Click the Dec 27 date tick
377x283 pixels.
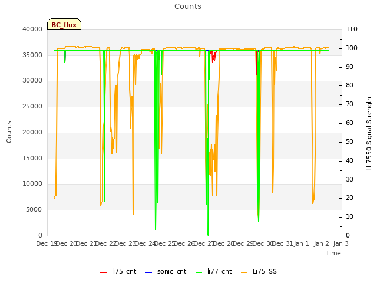[204, 243]
